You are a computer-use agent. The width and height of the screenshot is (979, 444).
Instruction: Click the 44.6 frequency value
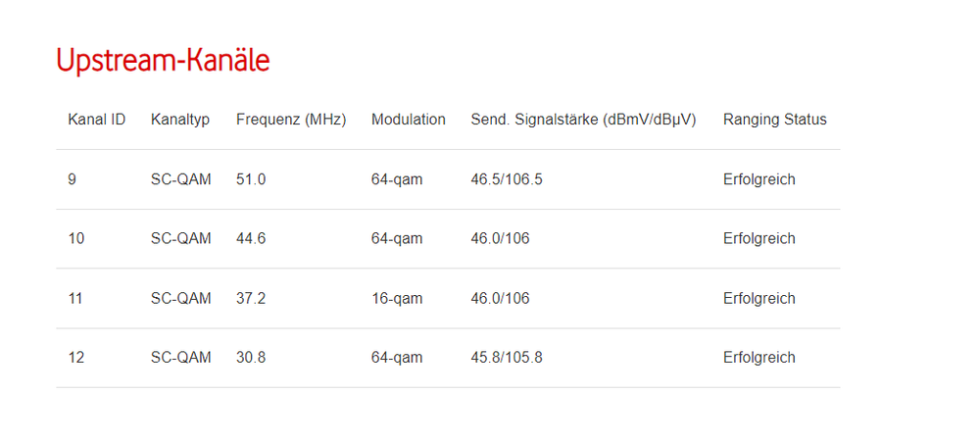pos(251,239)
